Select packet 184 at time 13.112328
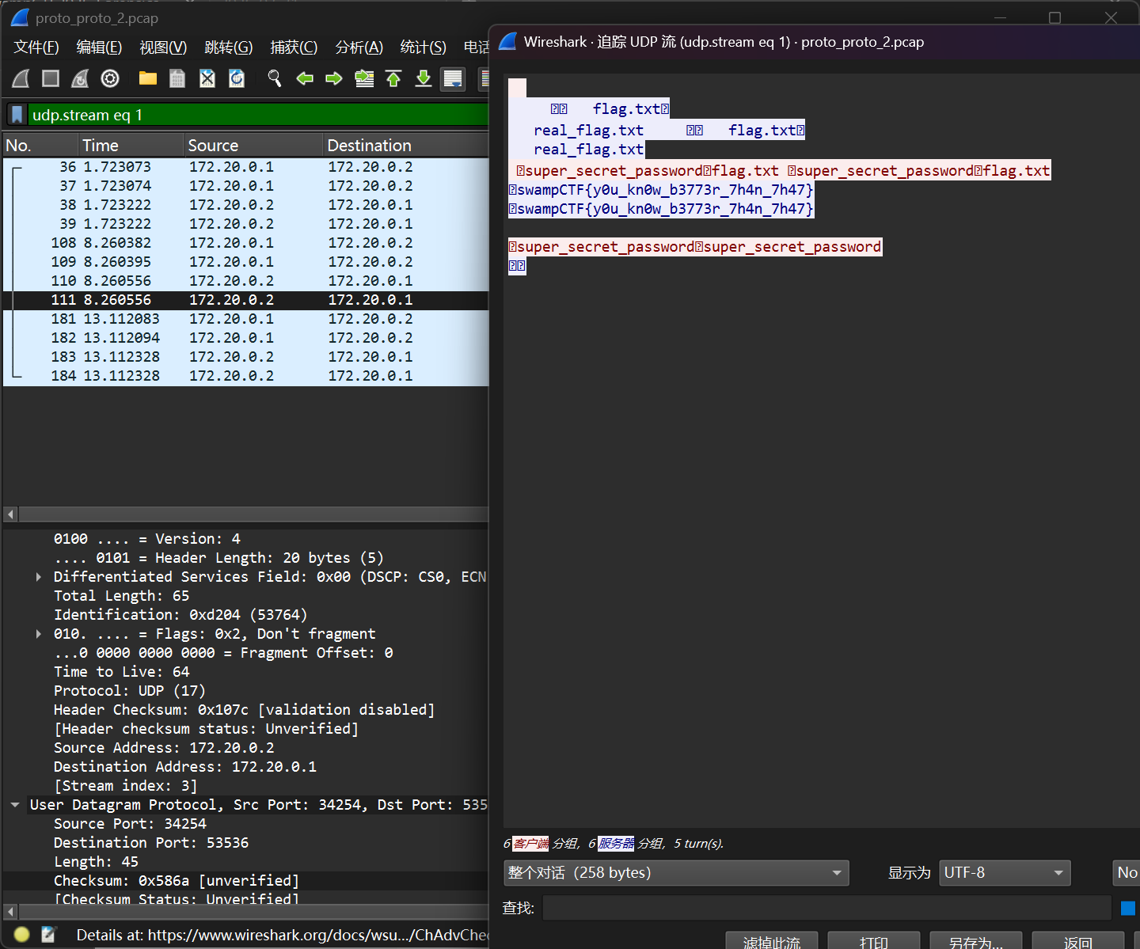Screen dimensions: 1140x949 point(245,376)
